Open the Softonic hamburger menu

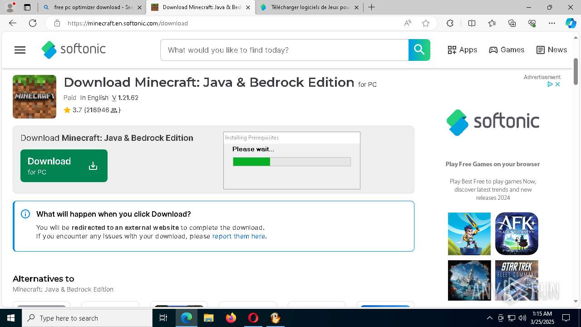click(20, 50)
